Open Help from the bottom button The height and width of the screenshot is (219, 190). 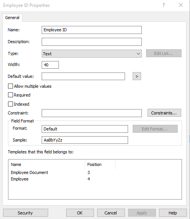click(x=173, y=213)
